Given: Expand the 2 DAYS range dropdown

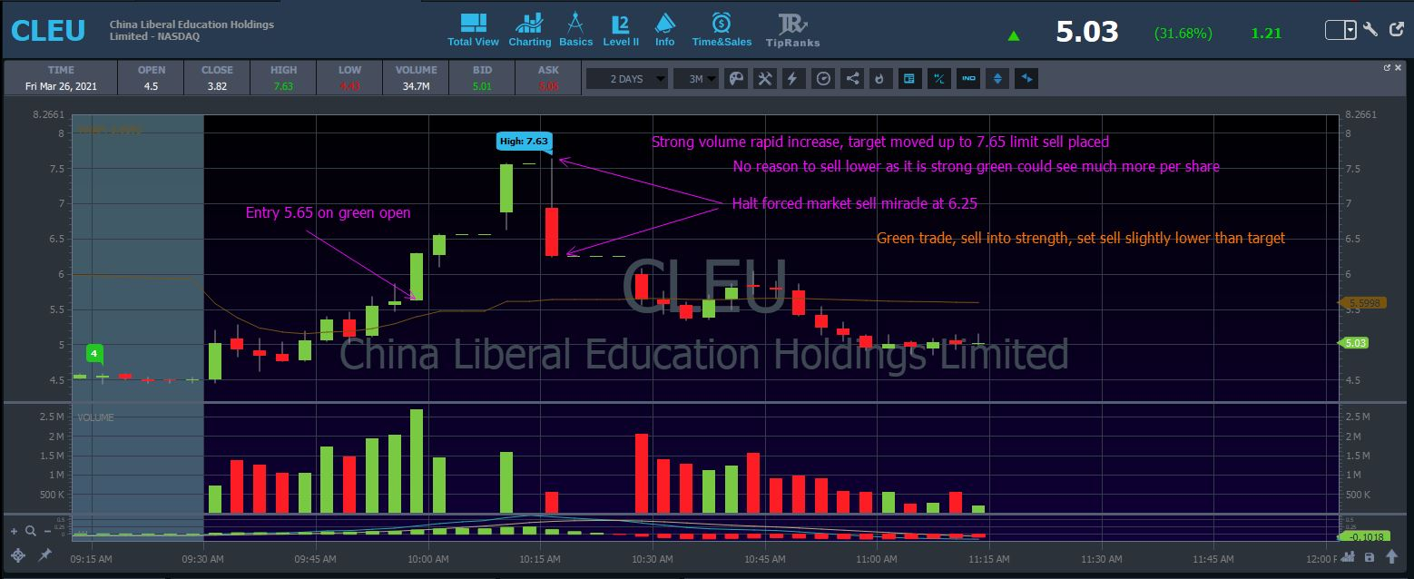Looking at the screenshot, I should pyautogui.click(x=627, y=79).
